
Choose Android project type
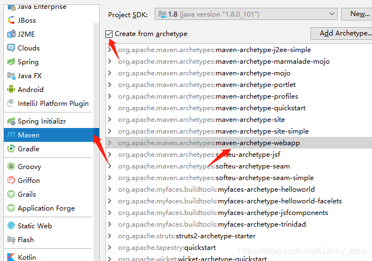(49, 89)
